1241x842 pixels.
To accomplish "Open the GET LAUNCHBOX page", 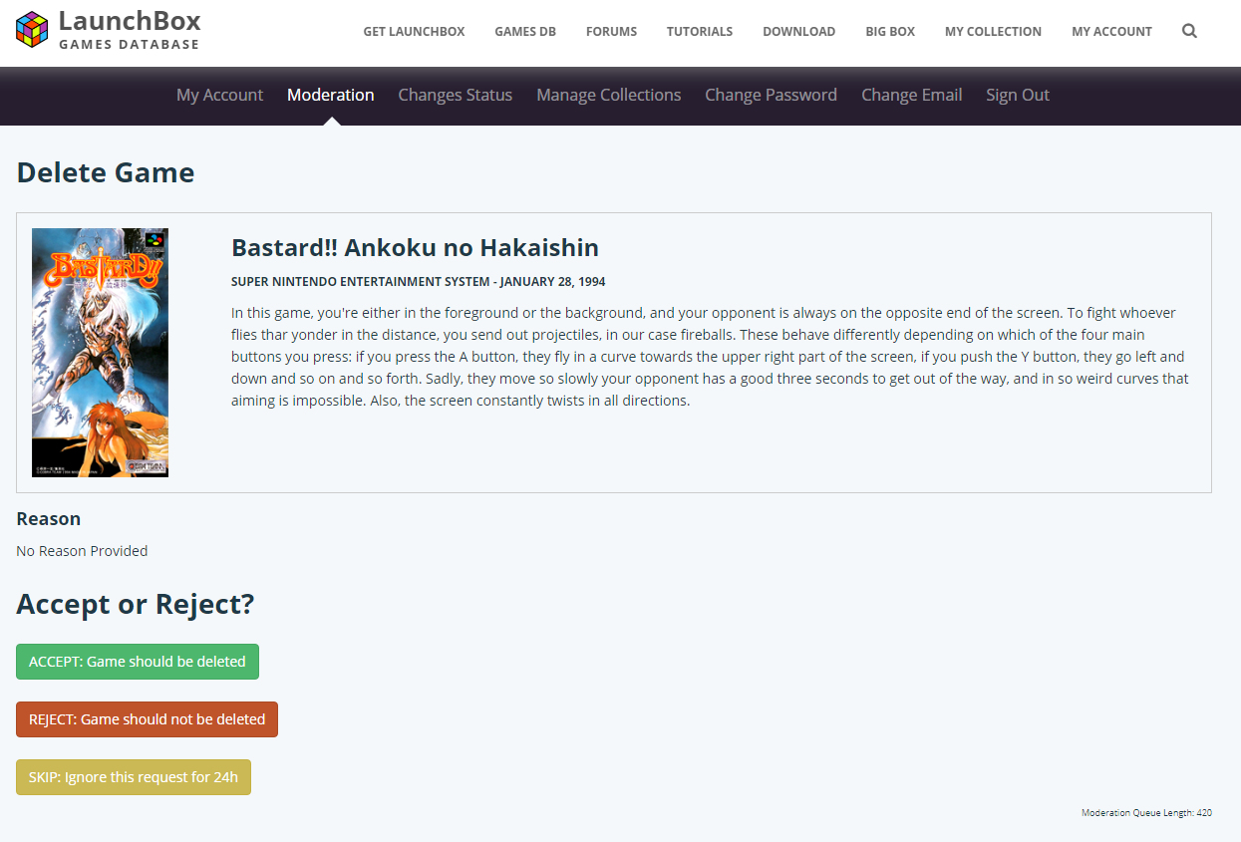I will coord(414,32).
